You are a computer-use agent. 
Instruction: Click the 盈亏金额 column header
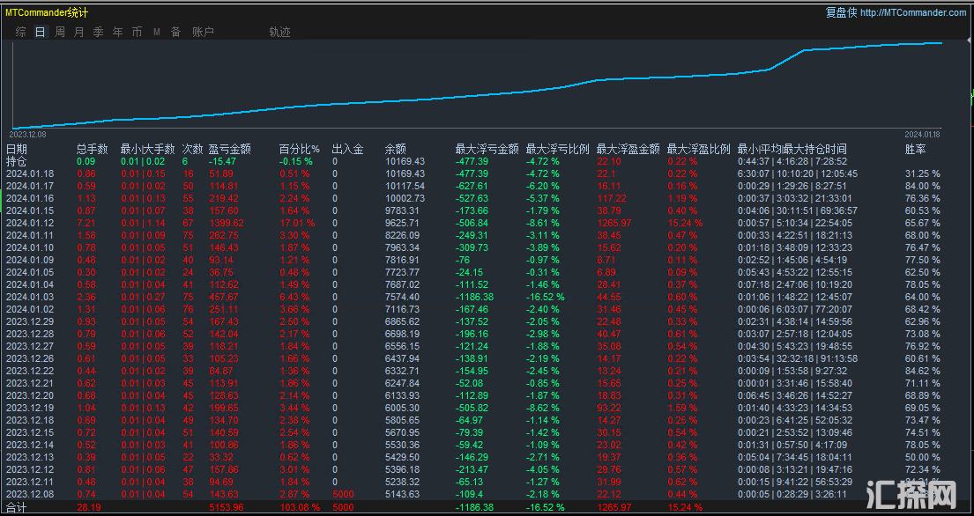(x=229, y=150)
